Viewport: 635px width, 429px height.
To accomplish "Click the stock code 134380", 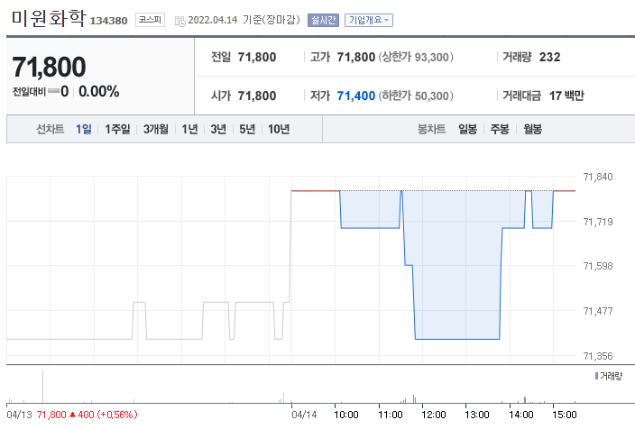I will coord(108,21).
